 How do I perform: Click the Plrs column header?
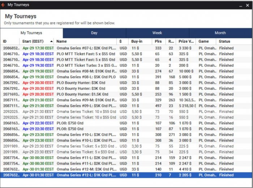pos(158,41)
